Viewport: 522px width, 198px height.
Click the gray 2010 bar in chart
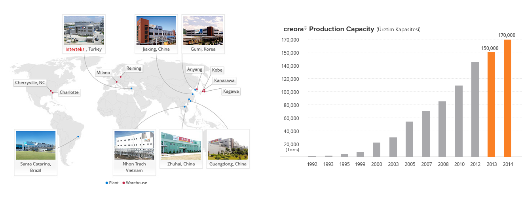[x=459, y=121]
